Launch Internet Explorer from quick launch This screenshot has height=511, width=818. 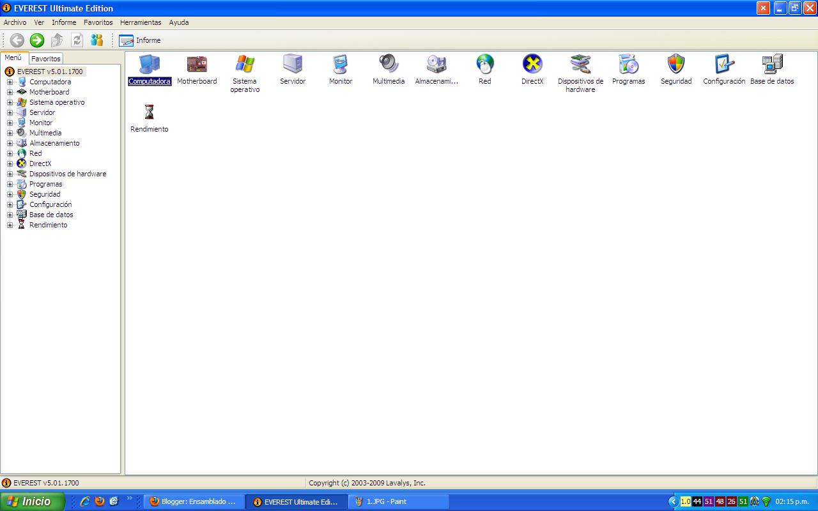point(85,501)
